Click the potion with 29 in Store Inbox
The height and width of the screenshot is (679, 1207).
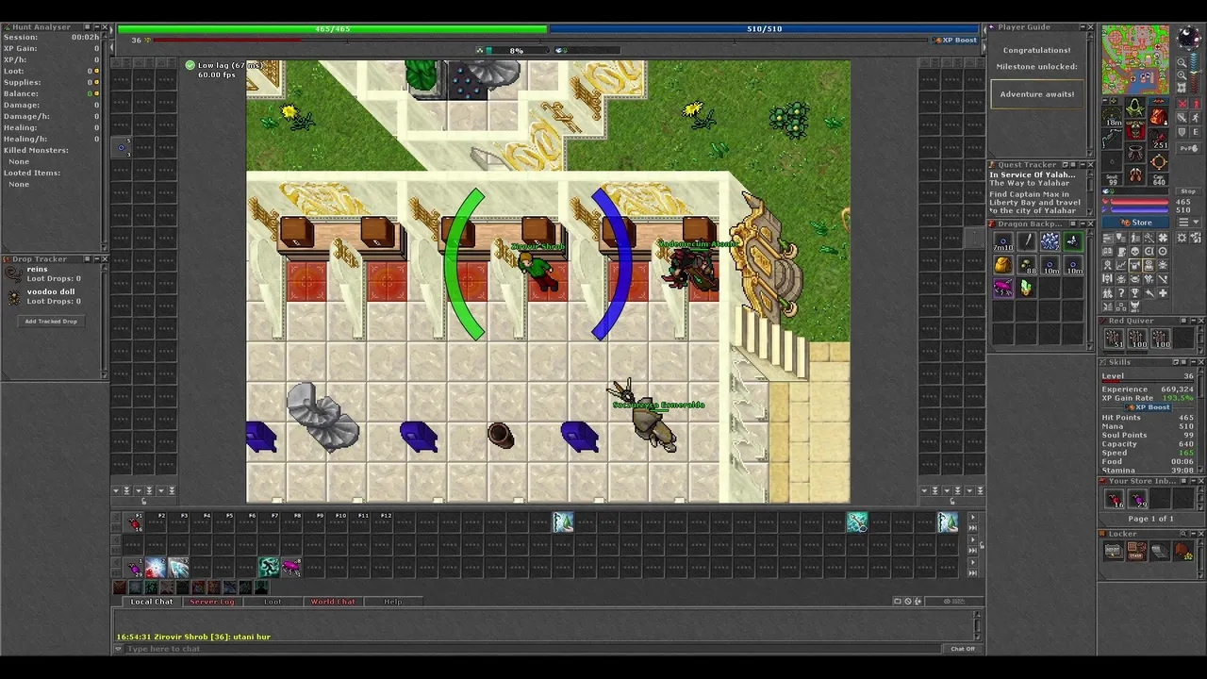pyautogui.click(x=1137, y=499)
